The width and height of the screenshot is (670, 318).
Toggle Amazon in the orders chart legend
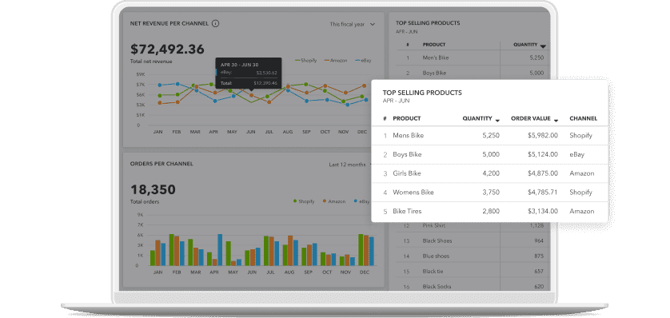pos(333,201)
